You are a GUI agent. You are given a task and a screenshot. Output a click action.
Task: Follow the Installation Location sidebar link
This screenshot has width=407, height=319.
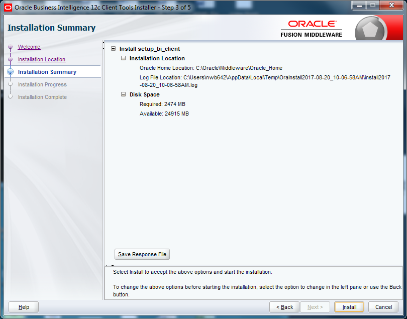(41, 59)
